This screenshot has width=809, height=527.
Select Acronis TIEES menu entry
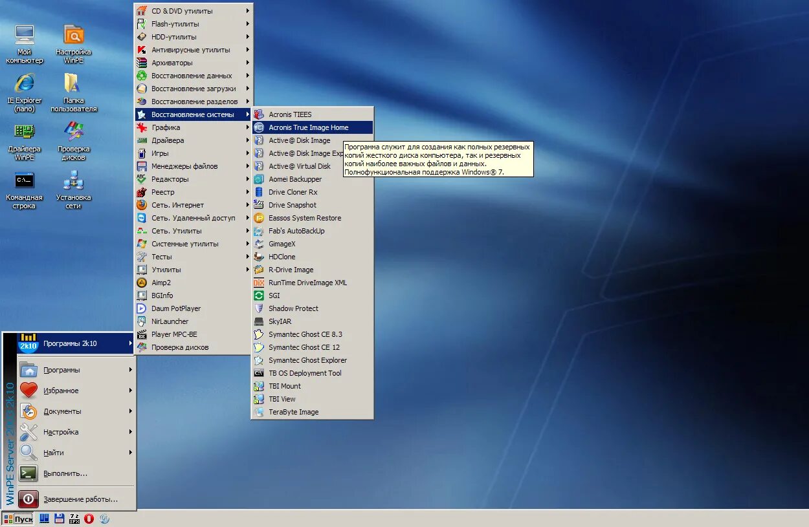click(x=312, y=114)
